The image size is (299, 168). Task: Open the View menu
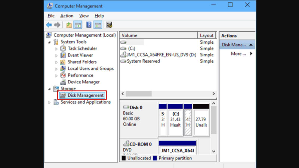click(x=84, y=16)
